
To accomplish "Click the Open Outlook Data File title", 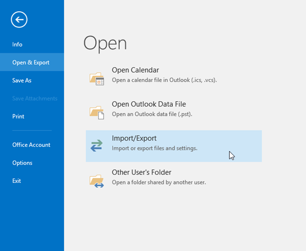I will pos(149,104).
